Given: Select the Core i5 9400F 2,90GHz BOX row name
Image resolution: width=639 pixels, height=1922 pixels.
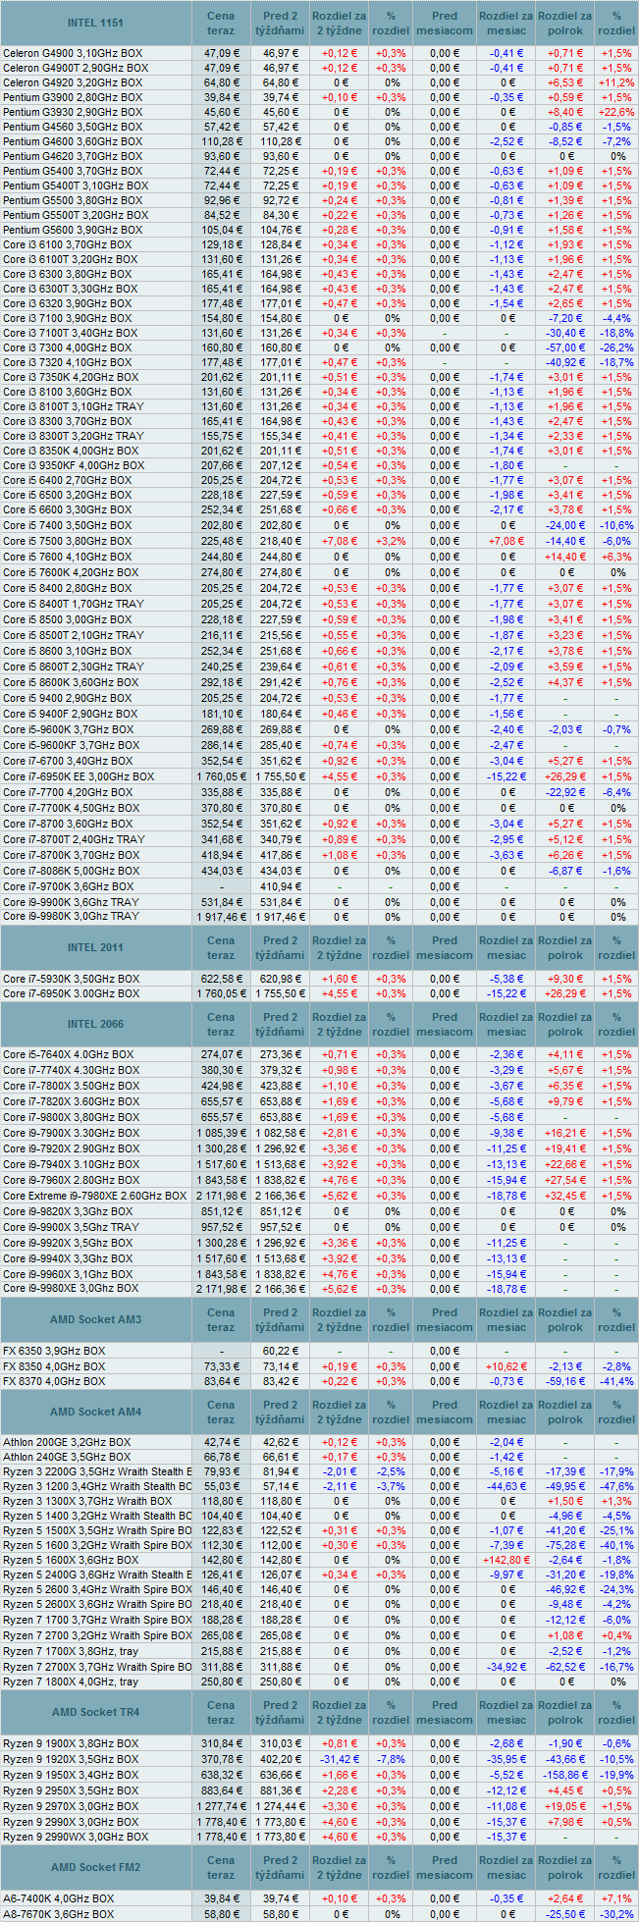Looking at the screenshot, I should click(x=71, y=714).
